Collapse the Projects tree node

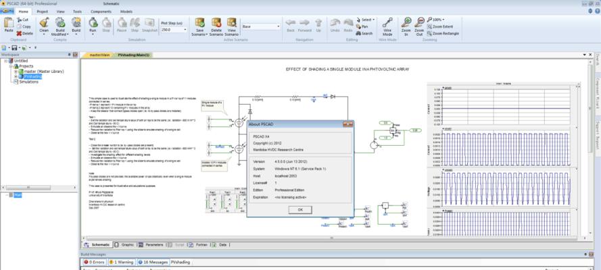click(x=11, y=66)
